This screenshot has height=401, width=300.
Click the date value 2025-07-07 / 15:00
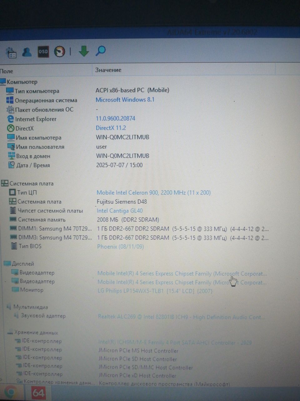pos(119,165)
